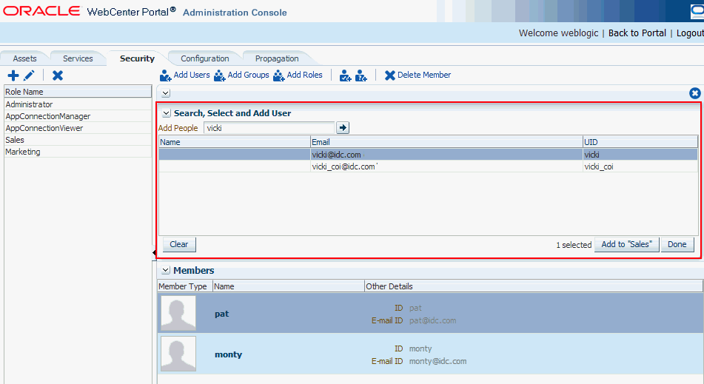
Task: Click the Member Type column header
Action: [184, 286]
